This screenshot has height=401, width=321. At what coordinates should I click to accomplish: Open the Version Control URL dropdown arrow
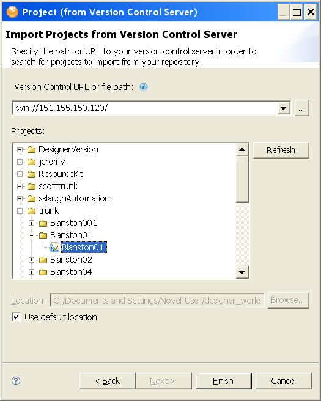click(283, 108)
